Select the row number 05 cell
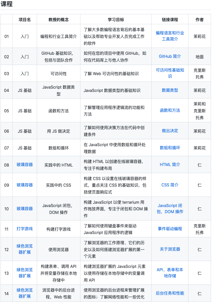This screenshot has width=212, height=302. click(x=7, y=111)
